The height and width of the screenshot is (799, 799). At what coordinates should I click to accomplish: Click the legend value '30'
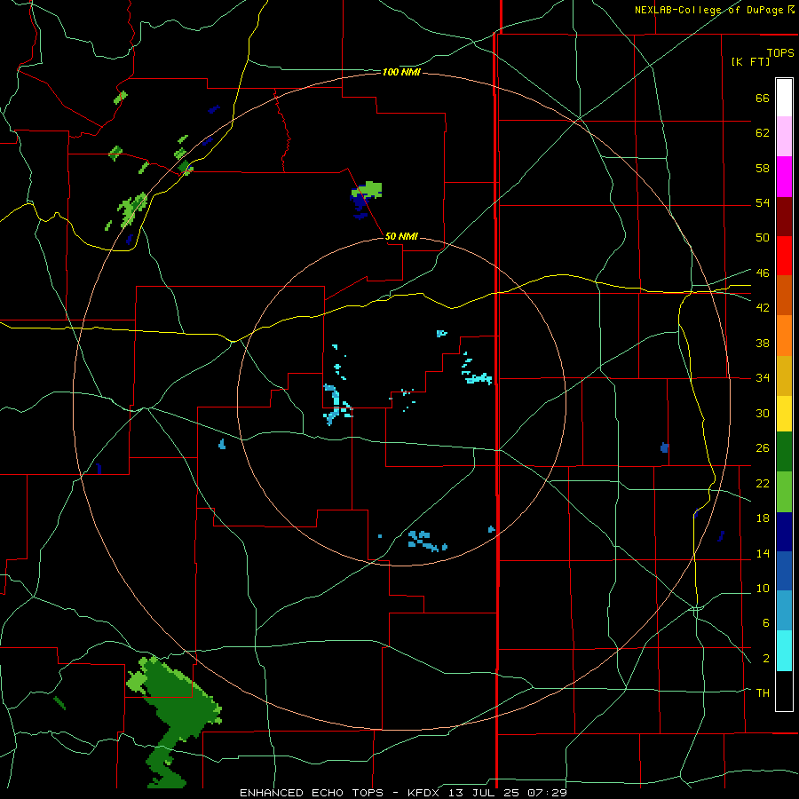tap(763, 413)
